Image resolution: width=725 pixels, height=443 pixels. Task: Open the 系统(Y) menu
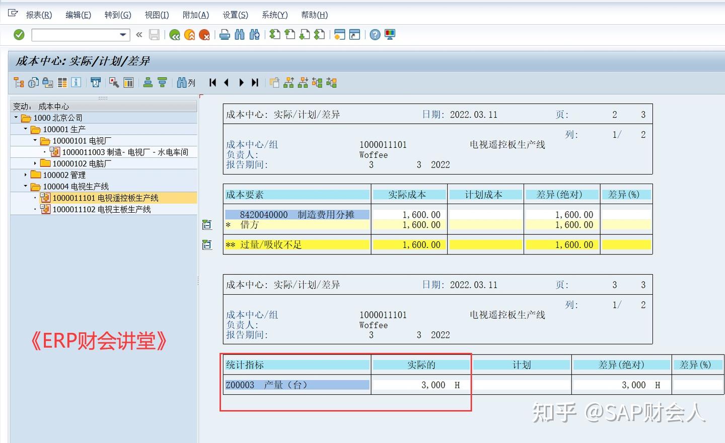coord(274,15)
